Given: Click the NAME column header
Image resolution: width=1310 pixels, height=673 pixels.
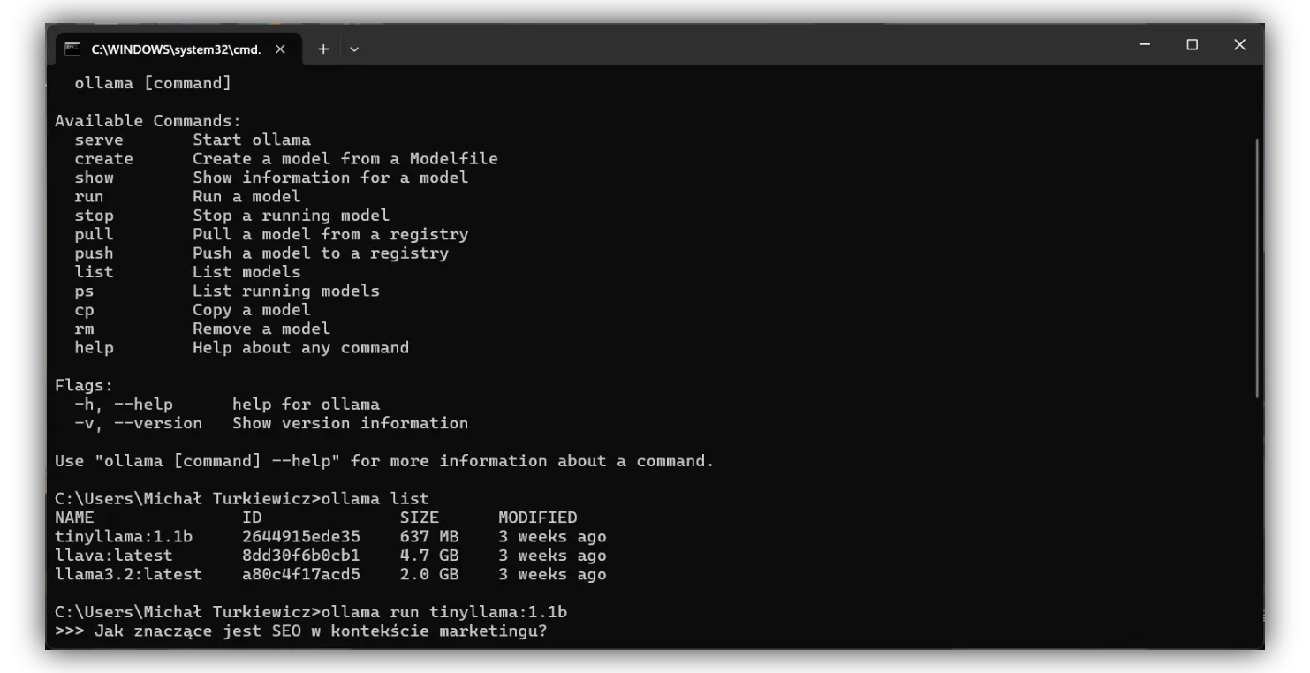Looking at the screenshot, I should point(74,518).
